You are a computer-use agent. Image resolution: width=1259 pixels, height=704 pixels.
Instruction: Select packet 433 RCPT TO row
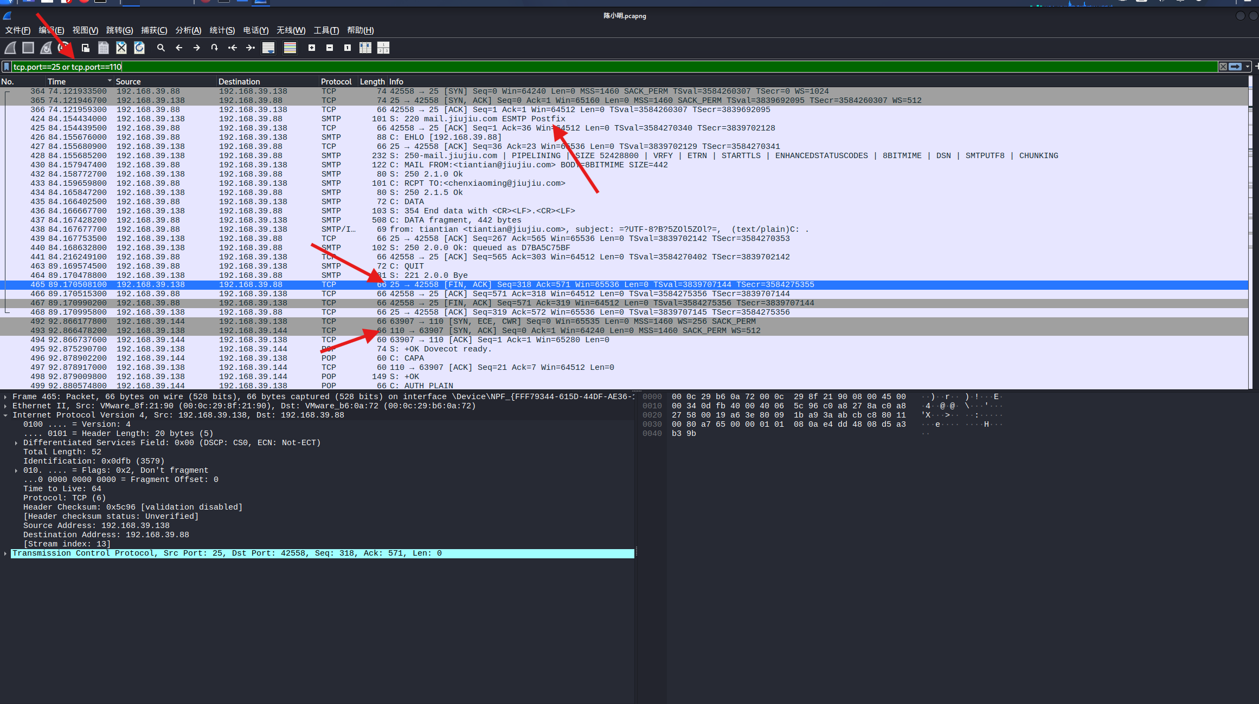624,183
